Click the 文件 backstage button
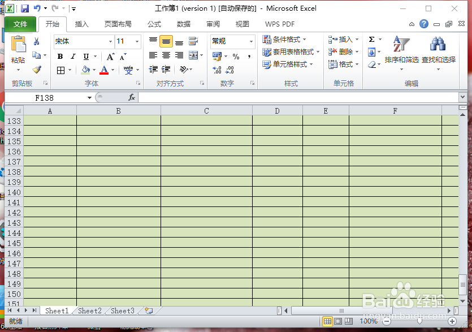Screen dimensions: 472x332 (20, 24)
